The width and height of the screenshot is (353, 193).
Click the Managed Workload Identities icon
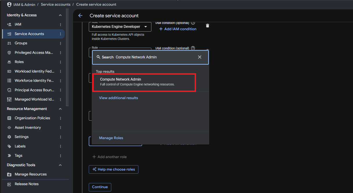(x=9, y=99)
